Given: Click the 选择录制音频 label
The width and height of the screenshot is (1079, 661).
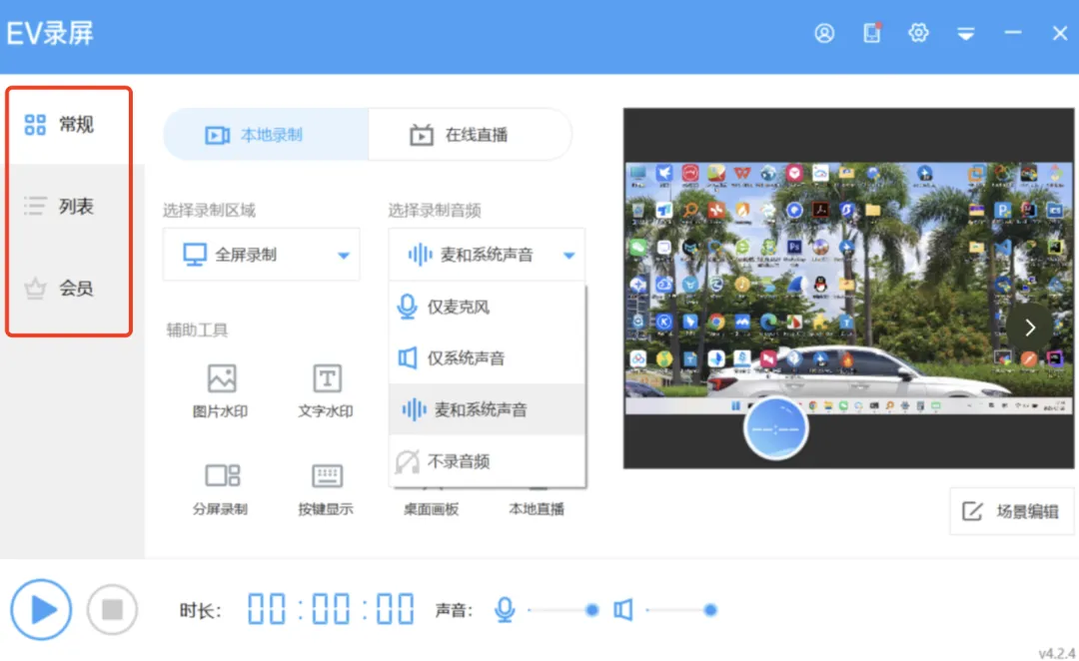Looking at the screenshot, I should coord(435,211).
